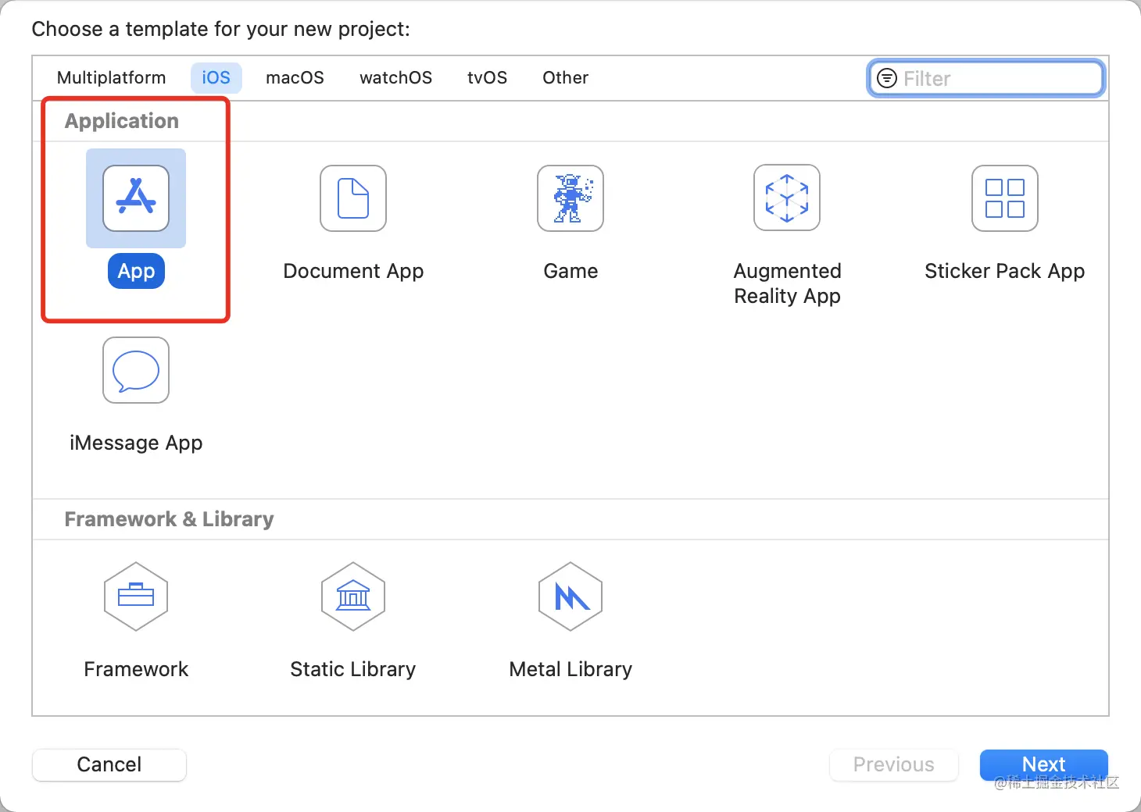The width and height of the screenshot is (1141, 812).
Task: Select the App template icon
Action: (136, 198)
